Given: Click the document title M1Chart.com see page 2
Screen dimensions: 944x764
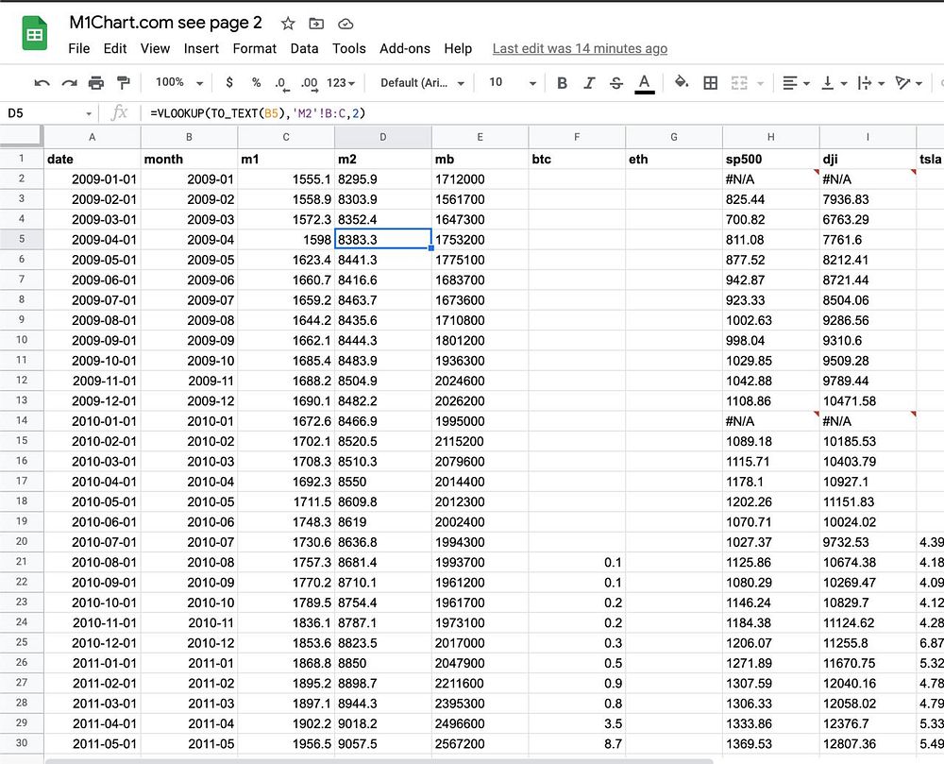Looking at the screenshot, I should click(165, 23).
